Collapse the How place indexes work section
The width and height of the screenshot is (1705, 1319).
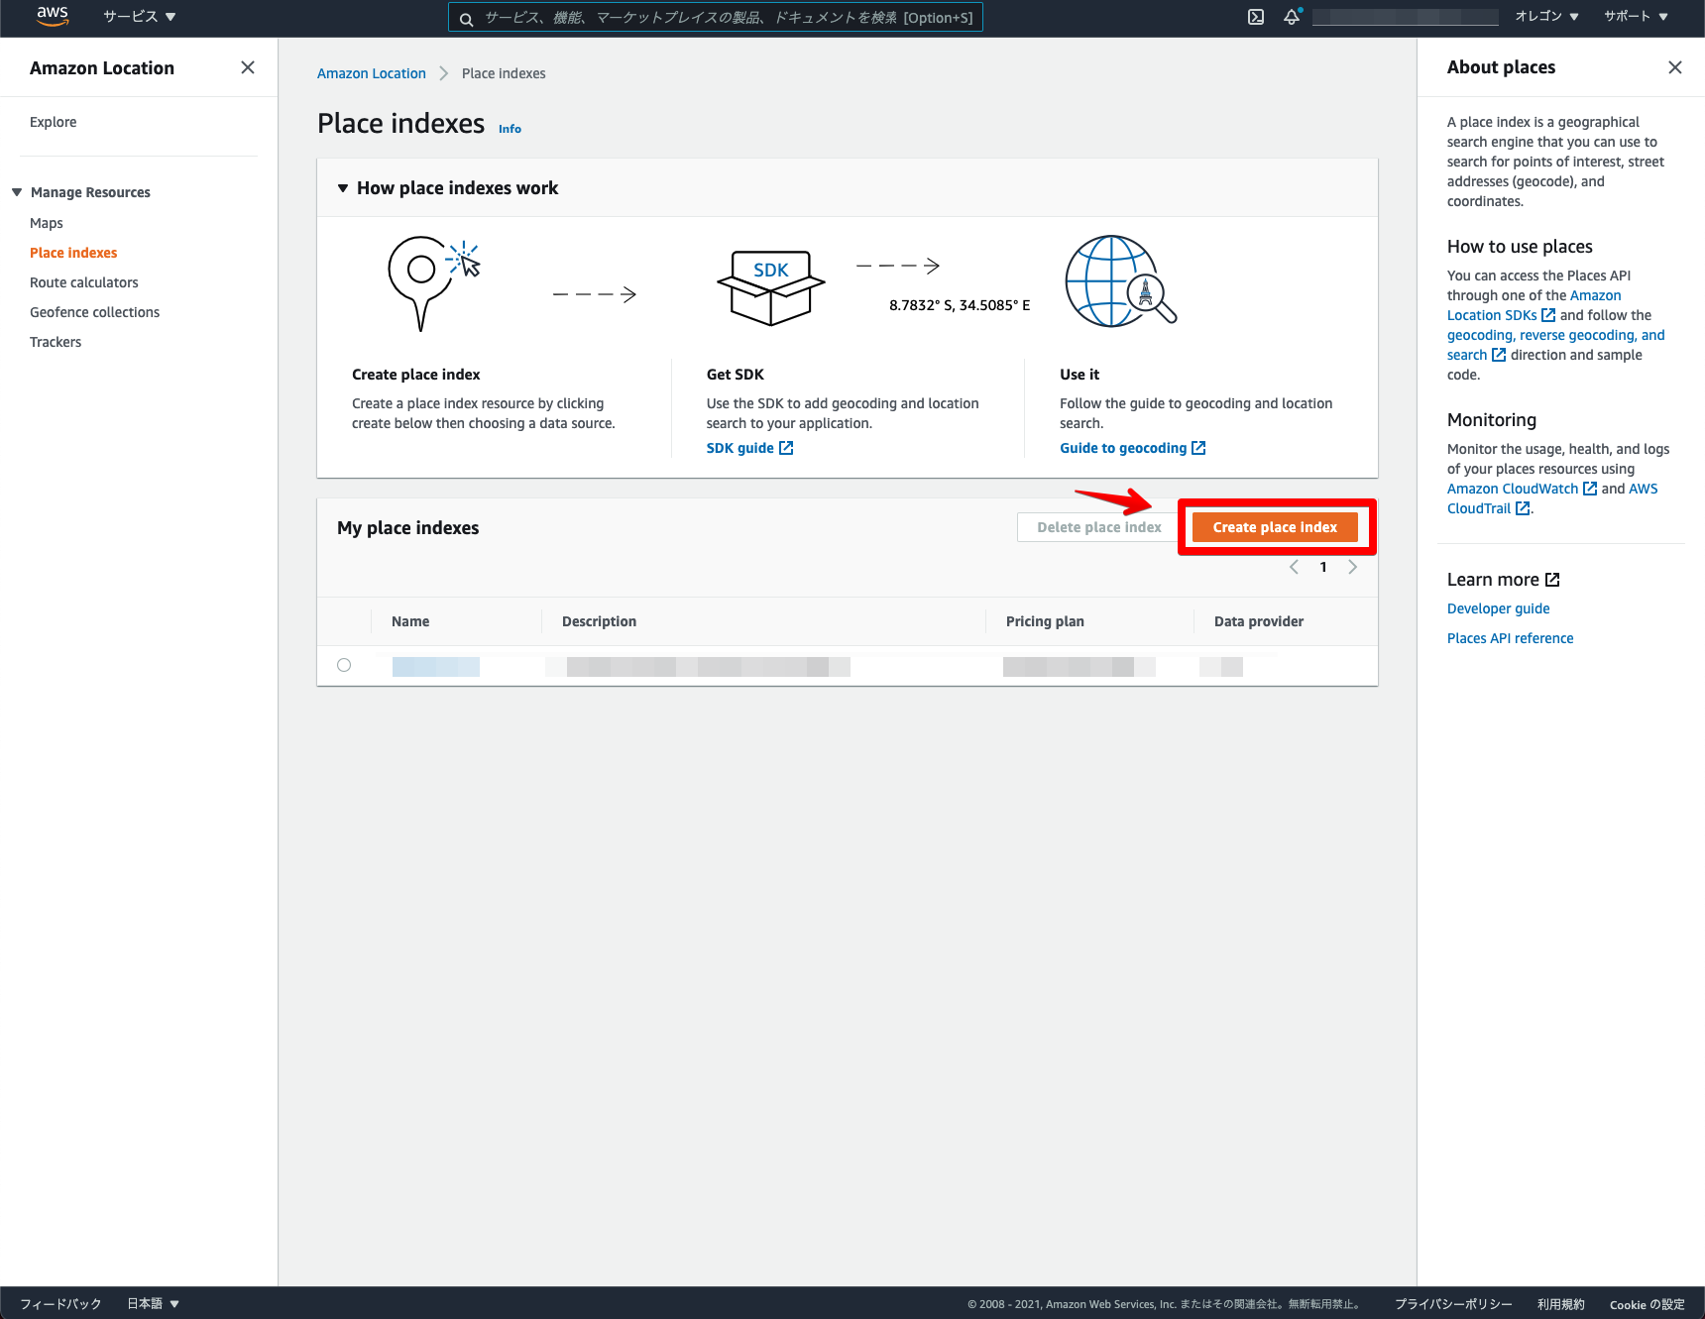pos(343,188)
